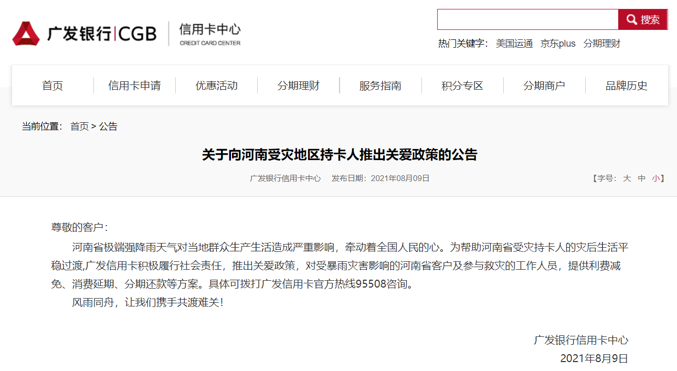Click the 信用卡中心 Credit Card Center logo text

[x=210, y=34]
